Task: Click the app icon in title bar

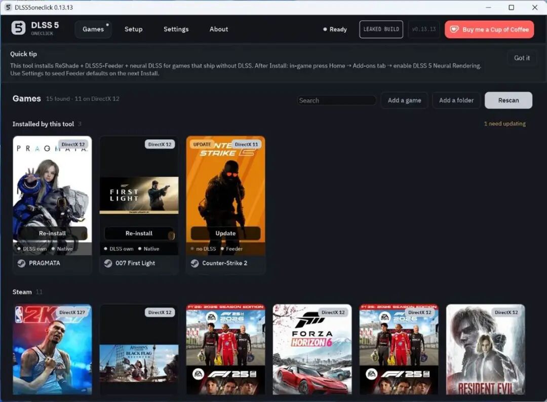Action: pos(8,7)
